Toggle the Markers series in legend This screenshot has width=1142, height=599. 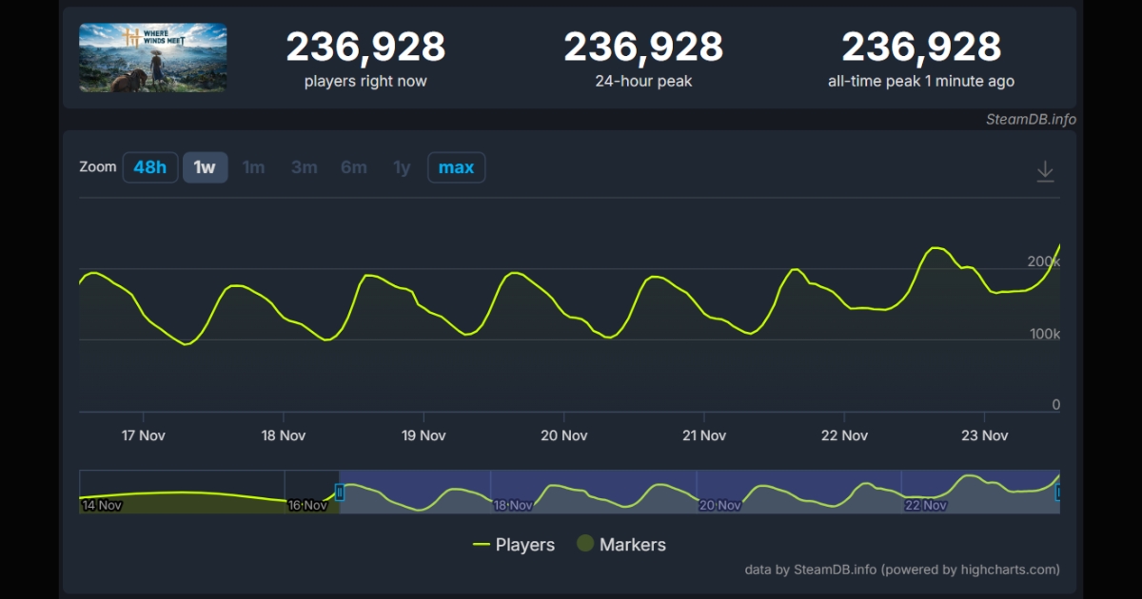pyautogui.click(x=620, y=545)
